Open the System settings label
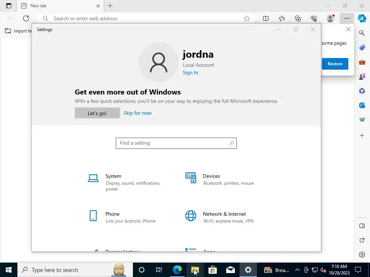370x277 pixels. pos(113,176)
